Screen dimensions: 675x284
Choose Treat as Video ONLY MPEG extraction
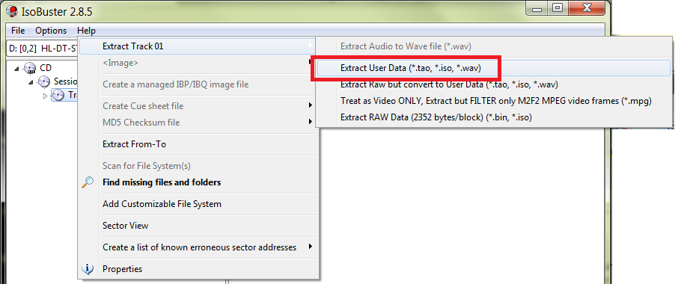[493, 101]
